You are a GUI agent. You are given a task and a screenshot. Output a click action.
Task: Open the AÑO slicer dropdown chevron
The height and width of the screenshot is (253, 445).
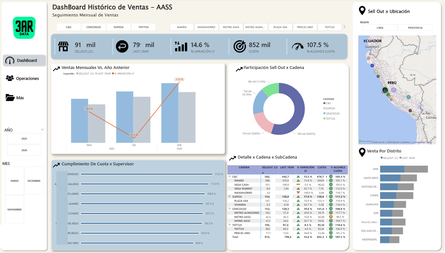[x=42, y=130]
